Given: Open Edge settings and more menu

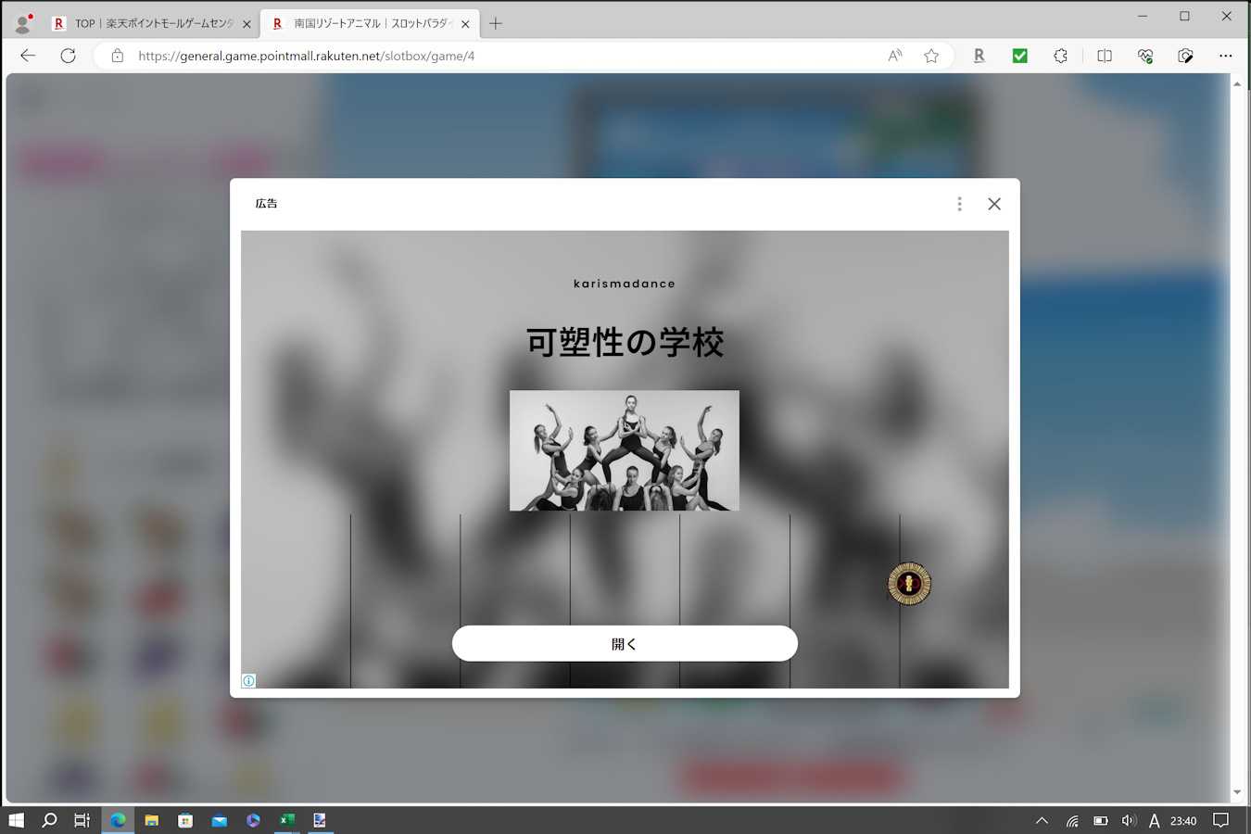Looking at the screenshot, I should point(1225,56).
